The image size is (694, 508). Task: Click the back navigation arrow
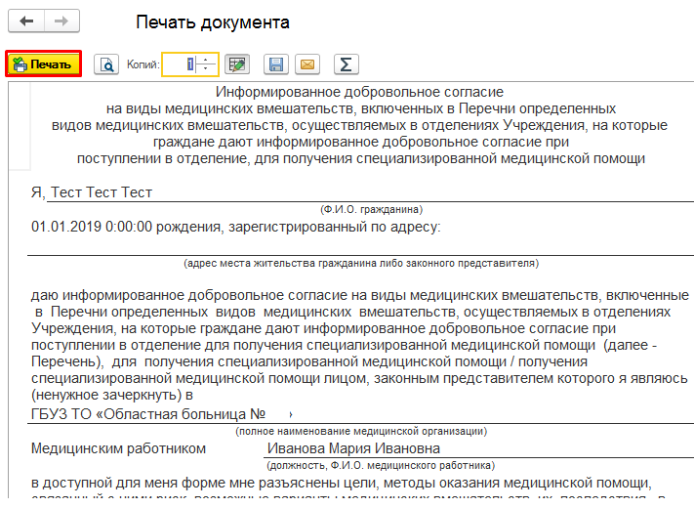pos(26,21)
